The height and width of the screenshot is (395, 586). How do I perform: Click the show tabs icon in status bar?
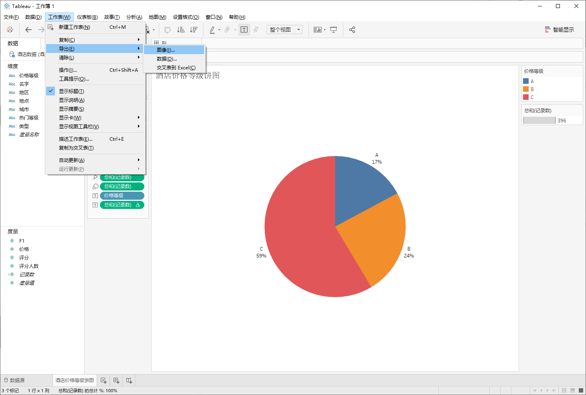pyautogui.click(x=581, y=391)
